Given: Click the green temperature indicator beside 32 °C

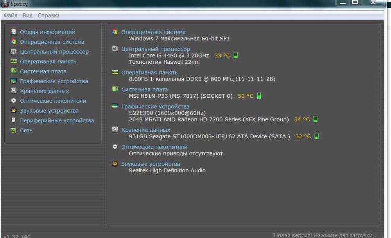Looking at the screenshot, I should pos(316,136).
